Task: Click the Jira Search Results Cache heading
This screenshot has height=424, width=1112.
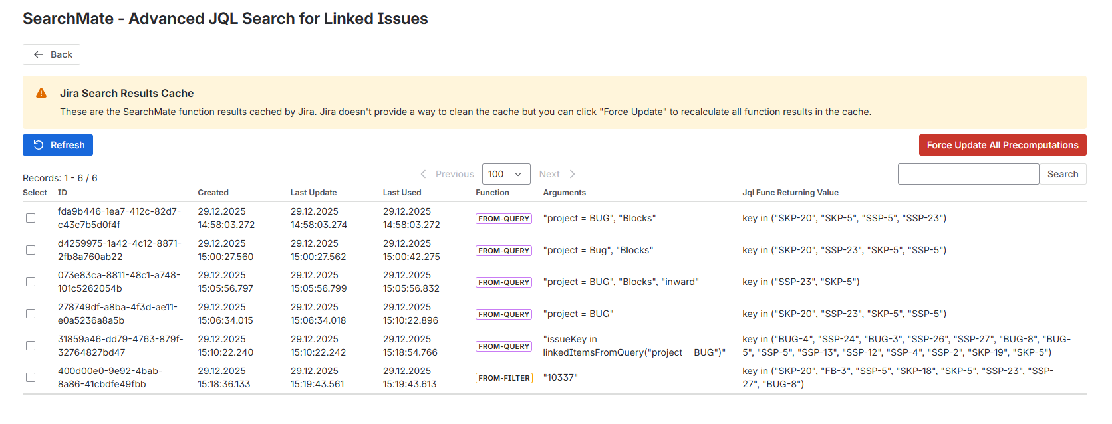Action: pos(127,93)
